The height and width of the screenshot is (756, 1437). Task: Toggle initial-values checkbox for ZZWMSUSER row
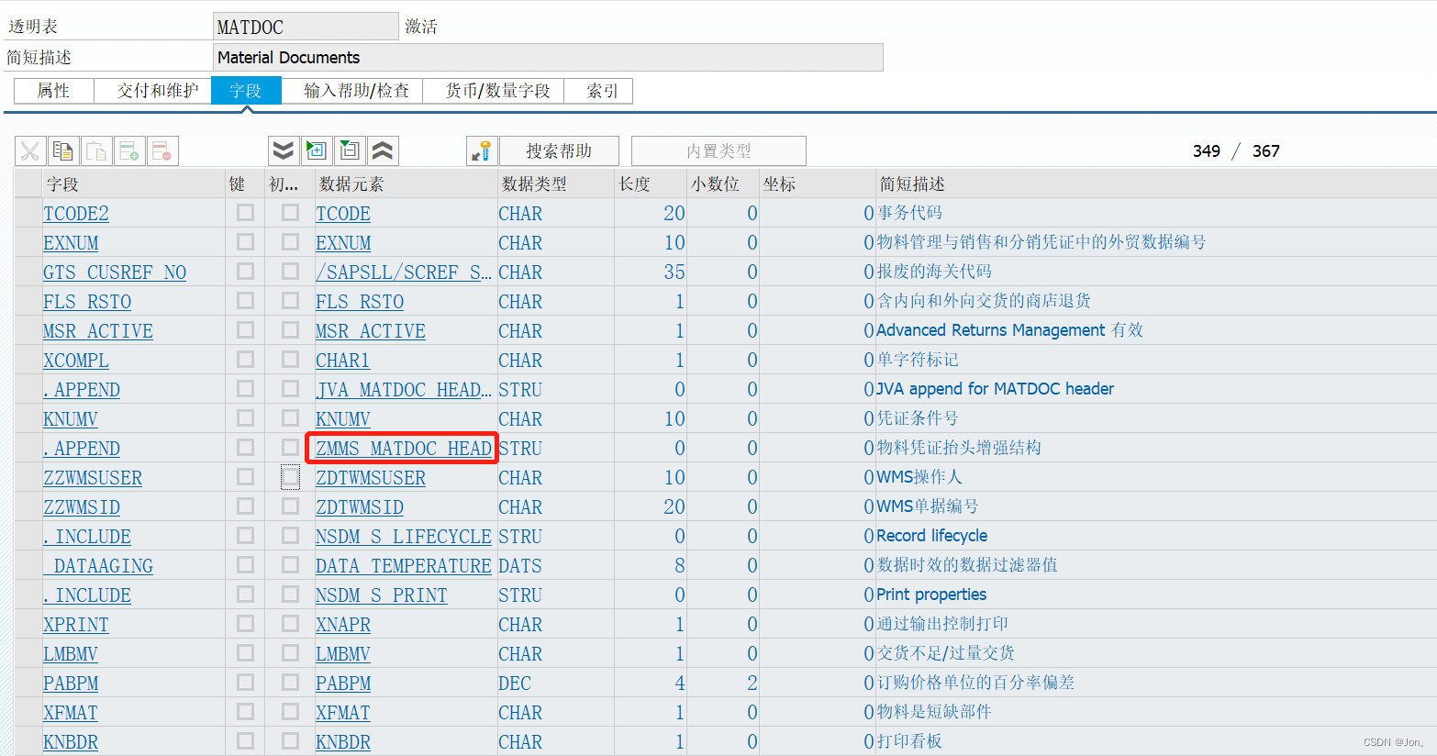(290, 477)
